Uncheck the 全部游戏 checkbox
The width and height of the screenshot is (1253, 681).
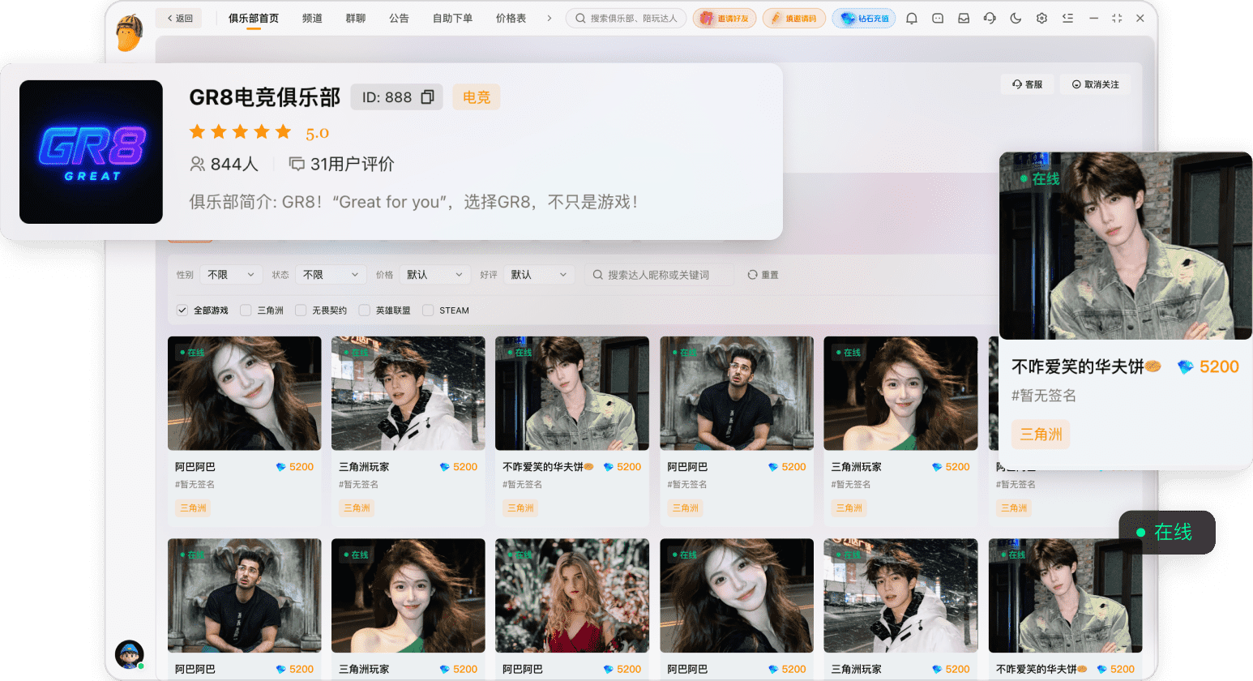tap(182, 311)
